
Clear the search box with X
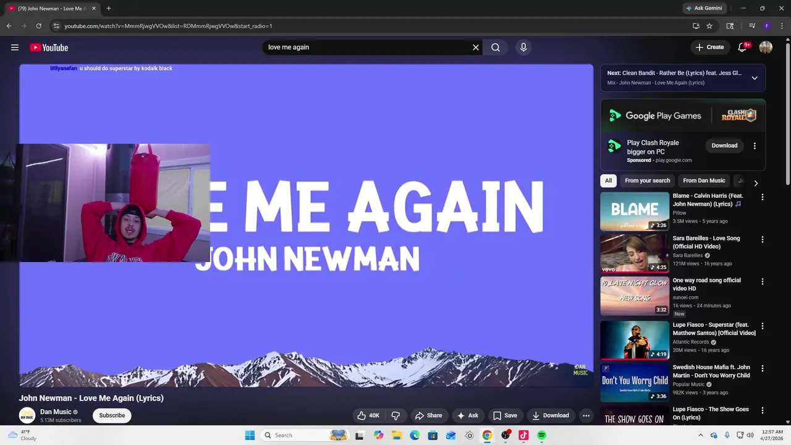pyautogui.click(x=476, y=47)
